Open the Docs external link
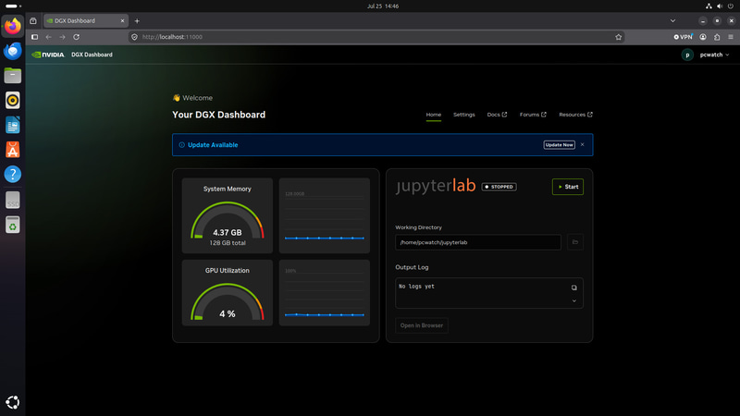Viewport: 740px width, 416px height. tap(497, 115)
